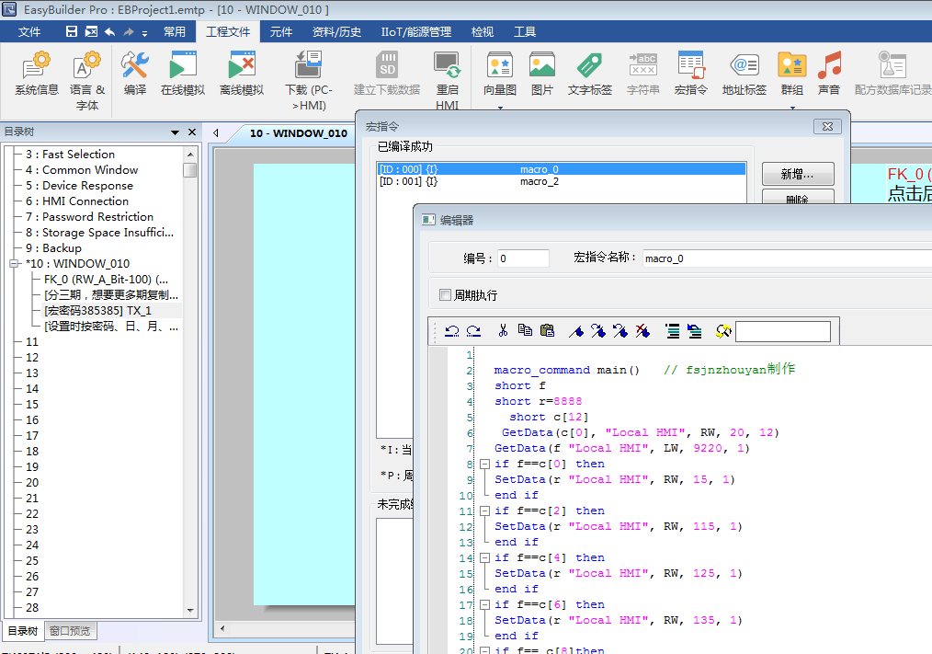Collapse code block at line 8
The width and height of the screenshot is (932, 654).
click(484, 465)
